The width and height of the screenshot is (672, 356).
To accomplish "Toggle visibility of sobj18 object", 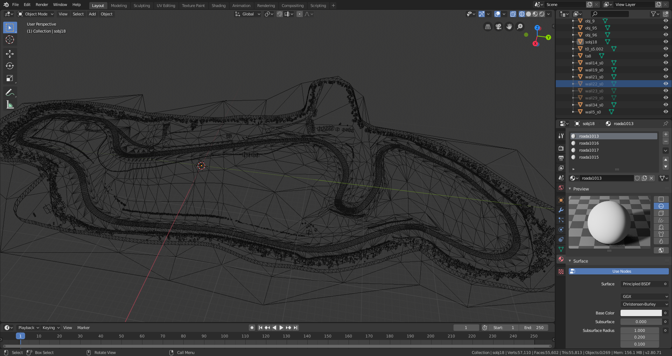I will [666, 42].
